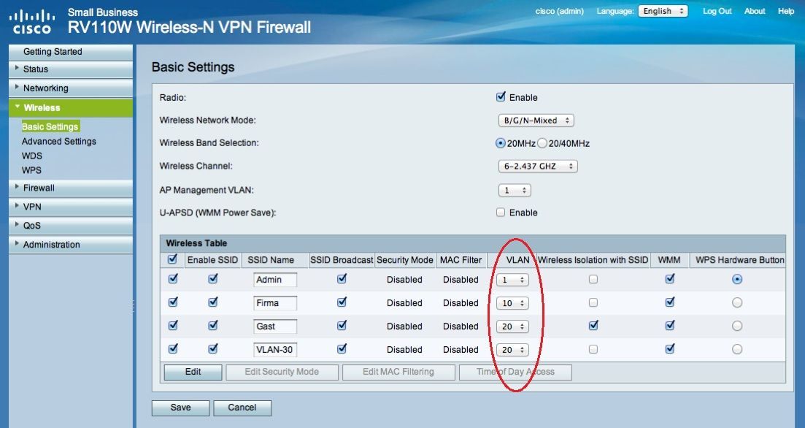Toggle Enable SSID checkbox for VLAN-30
This screenshot has width=805, height=428.
[x=212, y=349]
